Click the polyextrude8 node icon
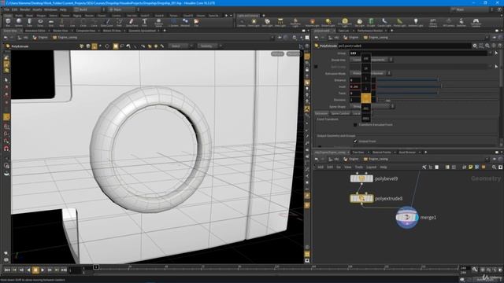504x283 pixels. click(361, 199)
